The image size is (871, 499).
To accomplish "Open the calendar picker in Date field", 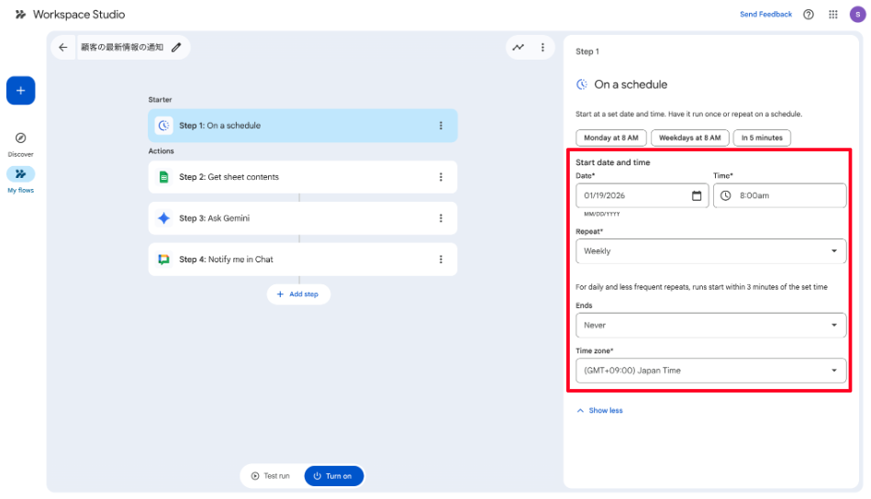I will click(697, 195).
